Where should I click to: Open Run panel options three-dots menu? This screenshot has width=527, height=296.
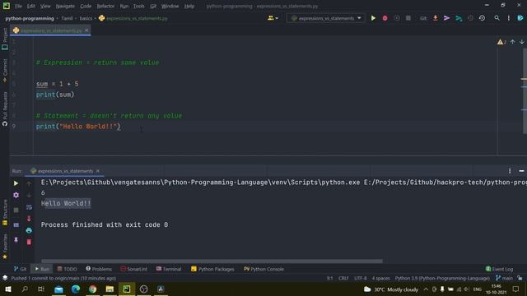tap(510, 171)
